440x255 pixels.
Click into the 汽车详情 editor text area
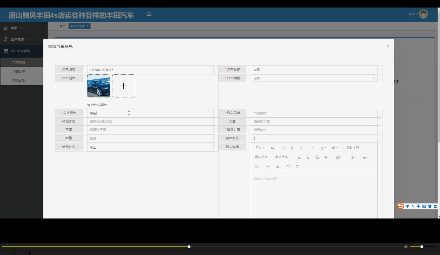click(314, 195)
